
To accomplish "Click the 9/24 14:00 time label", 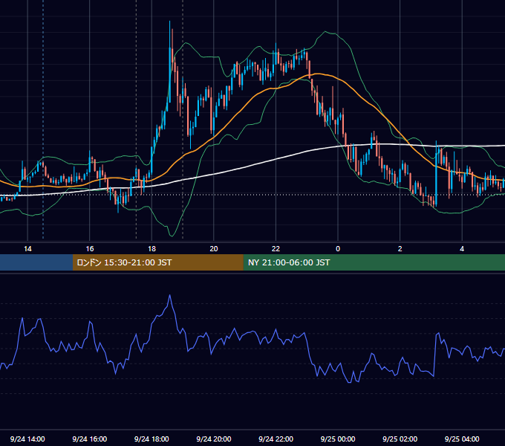I will [27, 439].
